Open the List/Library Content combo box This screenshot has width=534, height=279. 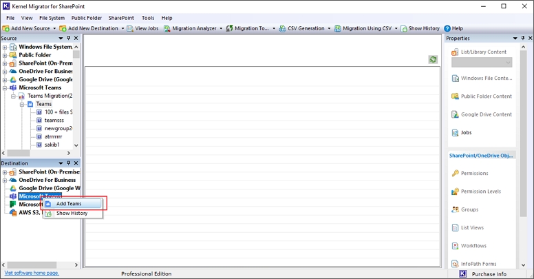482,63
